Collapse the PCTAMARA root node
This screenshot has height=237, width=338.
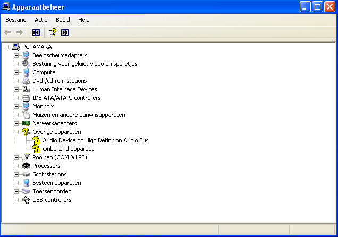coord(6,47)
